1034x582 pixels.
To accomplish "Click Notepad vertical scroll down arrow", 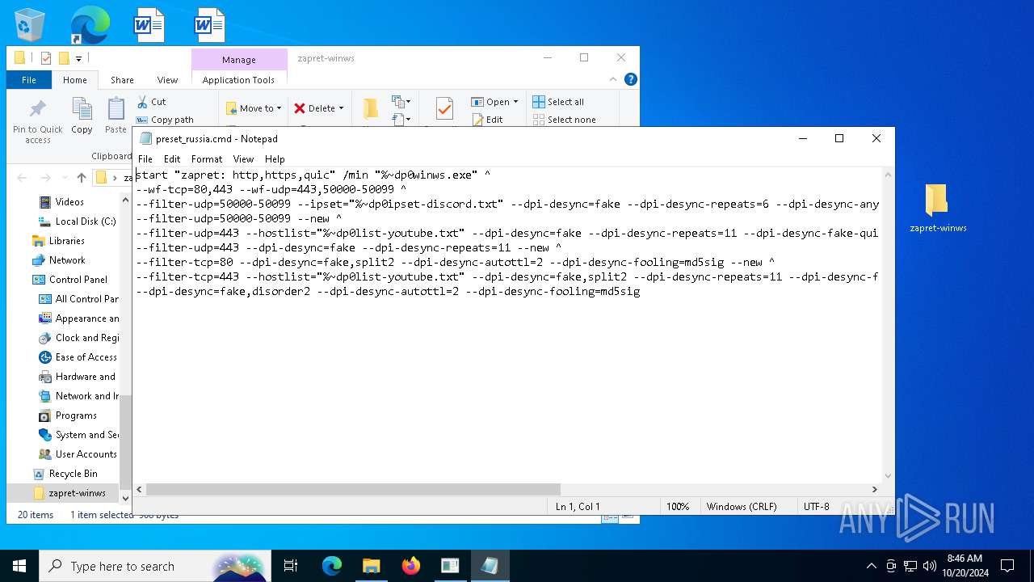I will click(x=889, y=476).
